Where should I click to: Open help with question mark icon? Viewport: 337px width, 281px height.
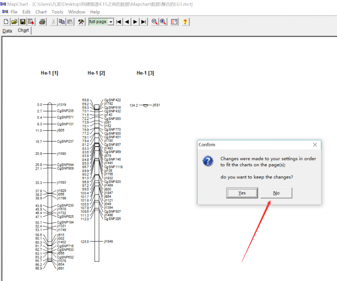185,22
